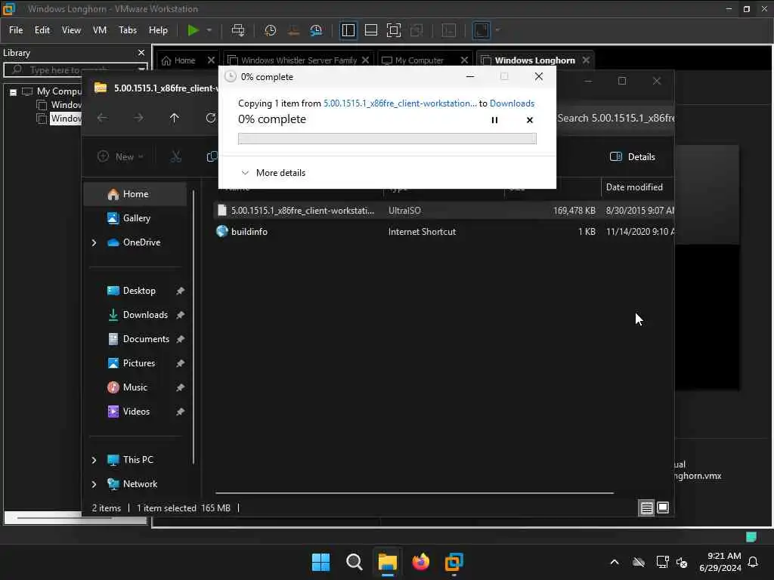
Task: Open taskbar Search icon
Action: [354, 562]
